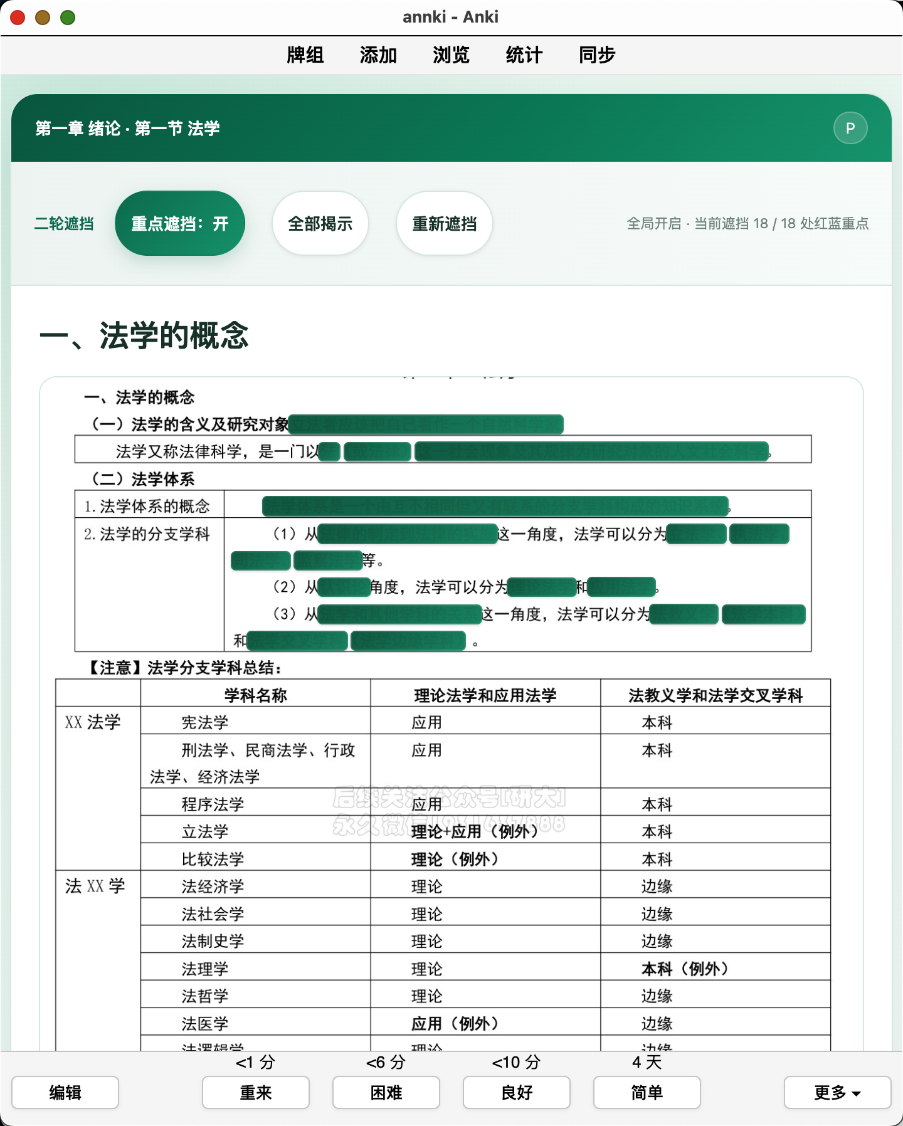Select 添加 in the top menu
Screen dimensions: 903x1126
click(378, 55)
